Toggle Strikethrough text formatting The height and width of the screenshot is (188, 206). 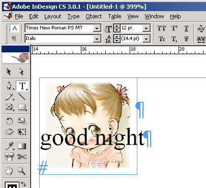[186, 39]
